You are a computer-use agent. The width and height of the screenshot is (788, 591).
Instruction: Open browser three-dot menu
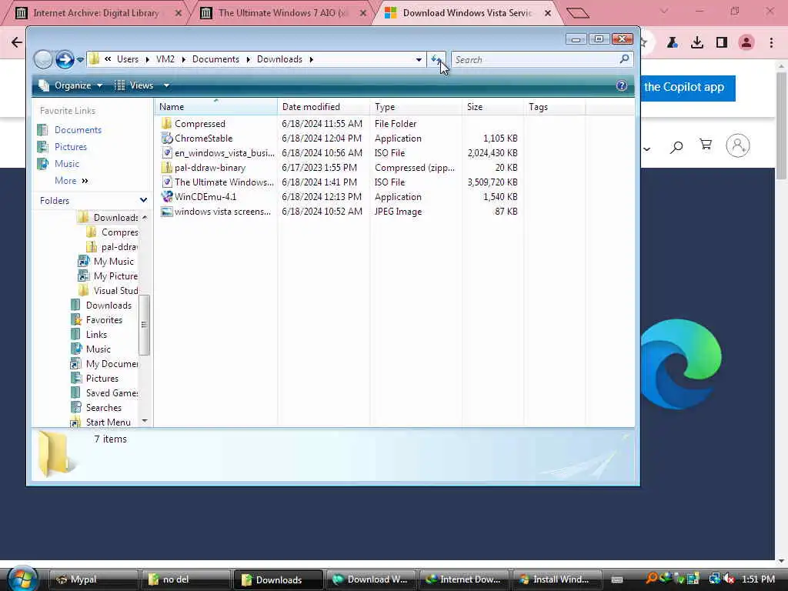tap(771, 43)
